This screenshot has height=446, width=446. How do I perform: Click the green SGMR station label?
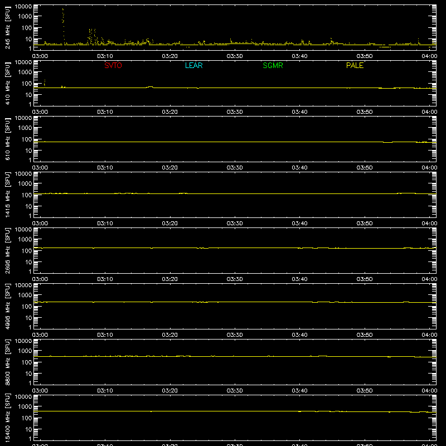click(273, 65)
